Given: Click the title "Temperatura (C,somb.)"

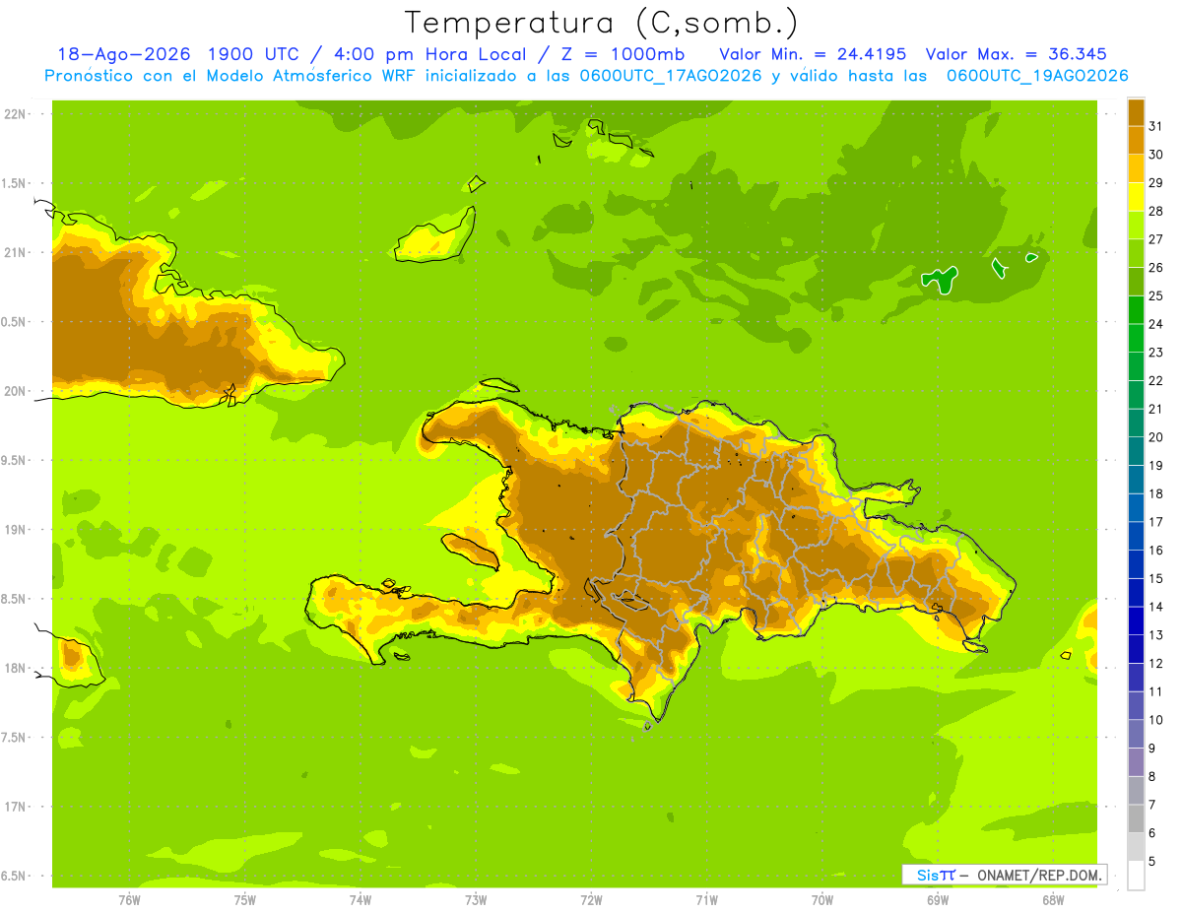Looking at the screenshot, I should (601, 23).
